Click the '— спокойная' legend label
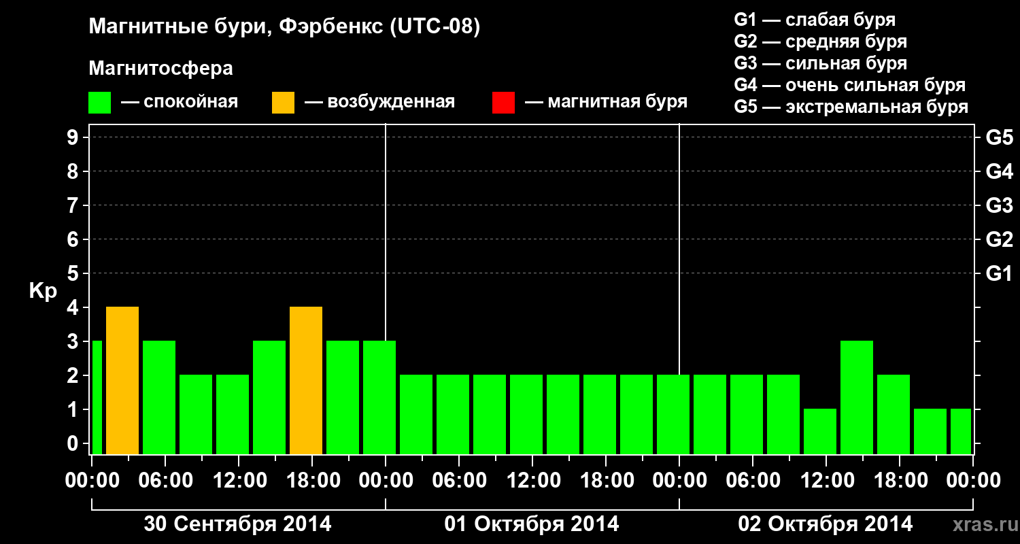 180,102
